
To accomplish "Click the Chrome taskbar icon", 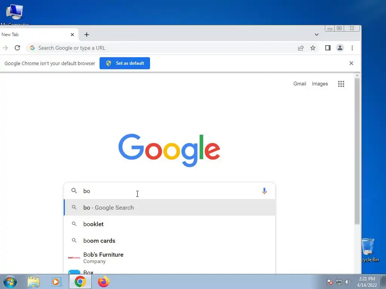I will (x=80, y=281).
